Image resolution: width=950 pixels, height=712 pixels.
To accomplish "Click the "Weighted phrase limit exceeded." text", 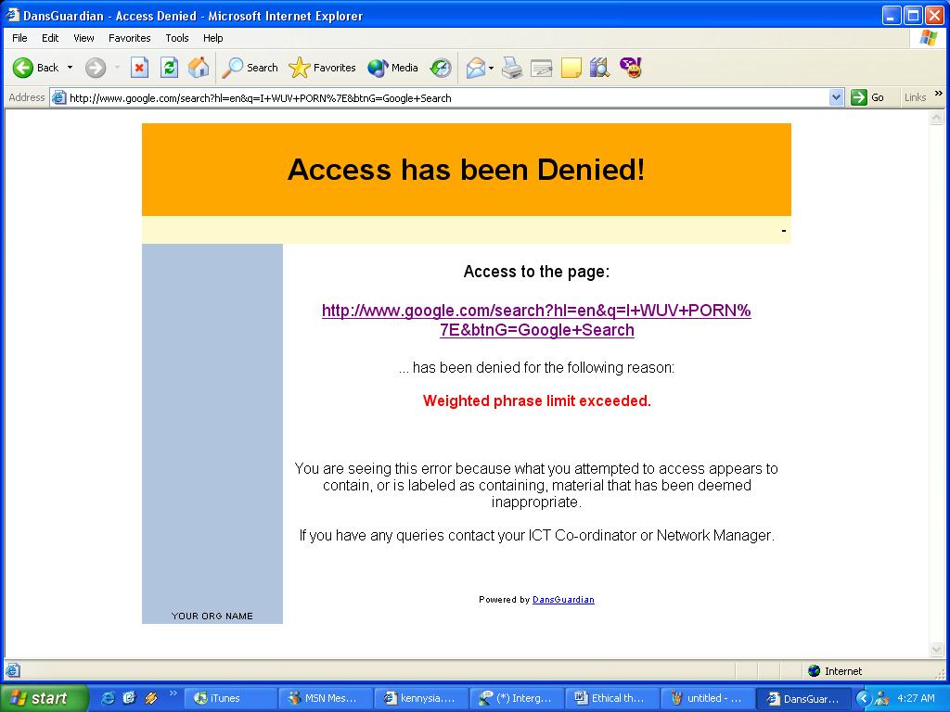I will coord(536,400).
